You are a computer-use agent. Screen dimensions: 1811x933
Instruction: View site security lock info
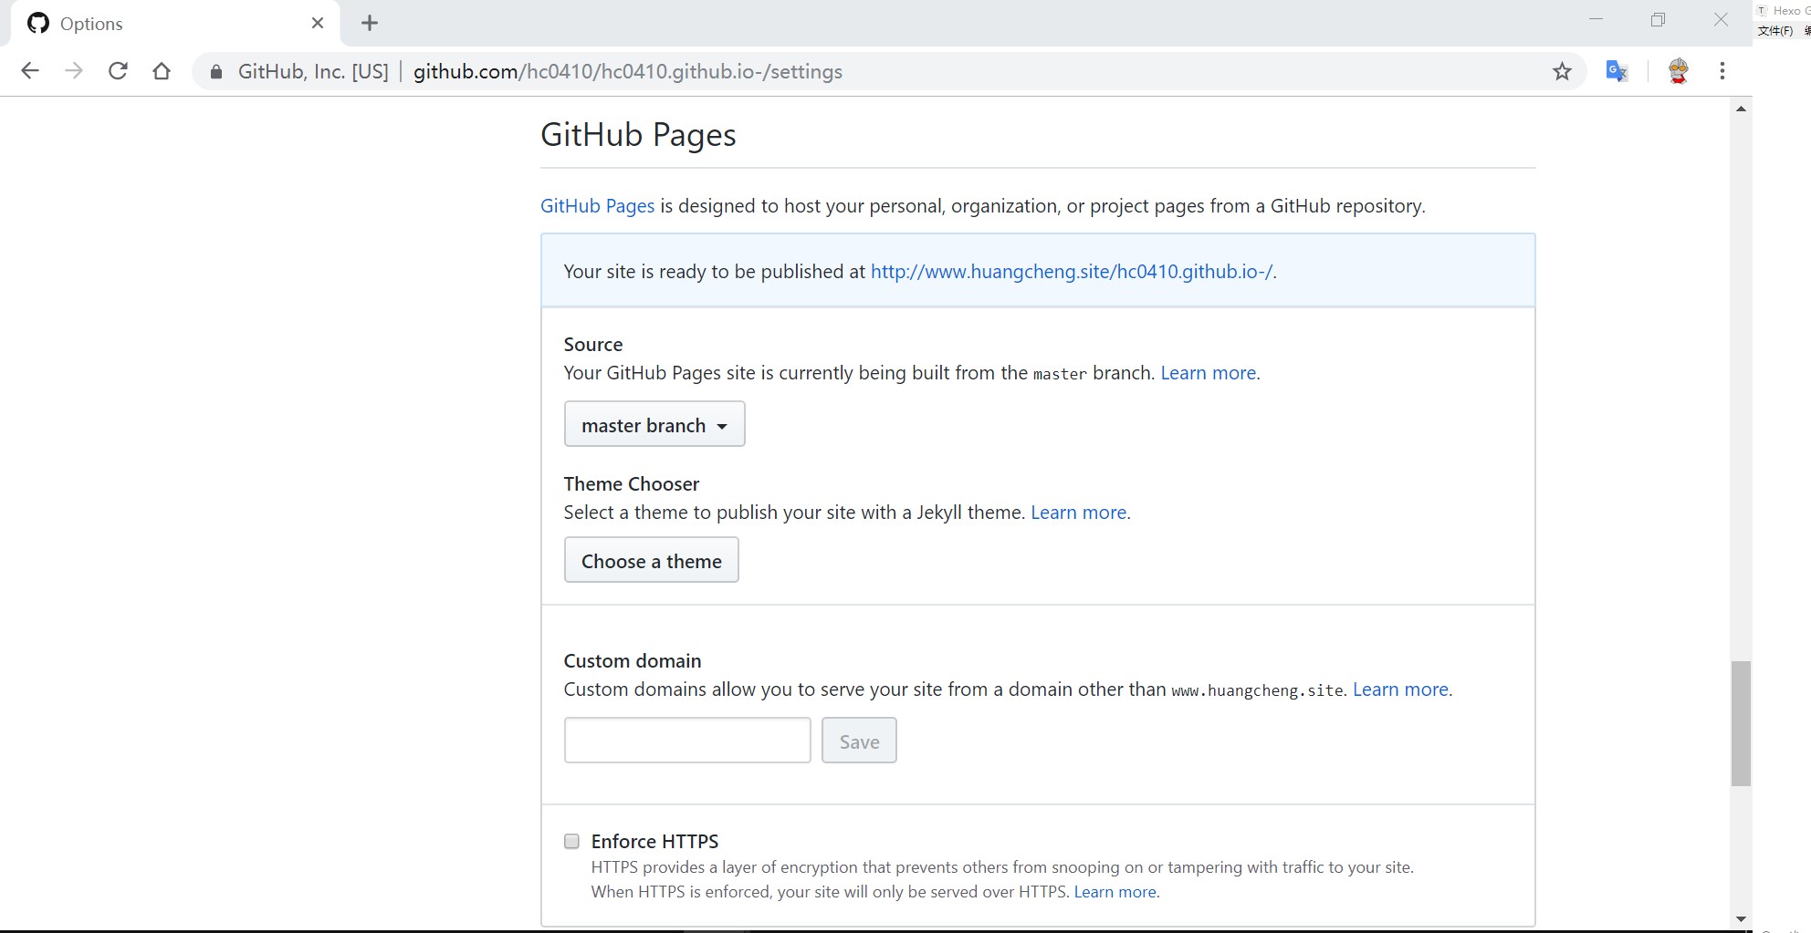[216, 72]
